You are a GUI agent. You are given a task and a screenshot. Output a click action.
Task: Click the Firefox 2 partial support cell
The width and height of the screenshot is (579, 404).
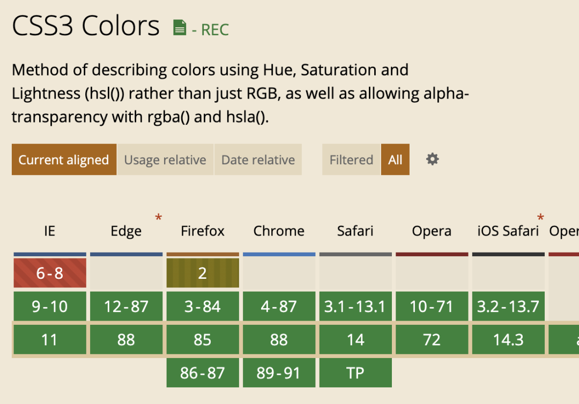203,273
